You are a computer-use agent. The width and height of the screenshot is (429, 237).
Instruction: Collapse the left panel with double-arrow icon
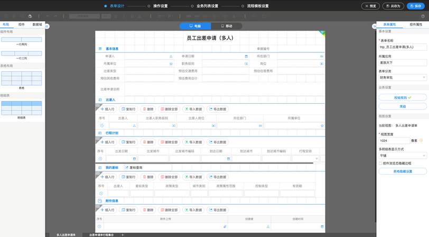47,26
